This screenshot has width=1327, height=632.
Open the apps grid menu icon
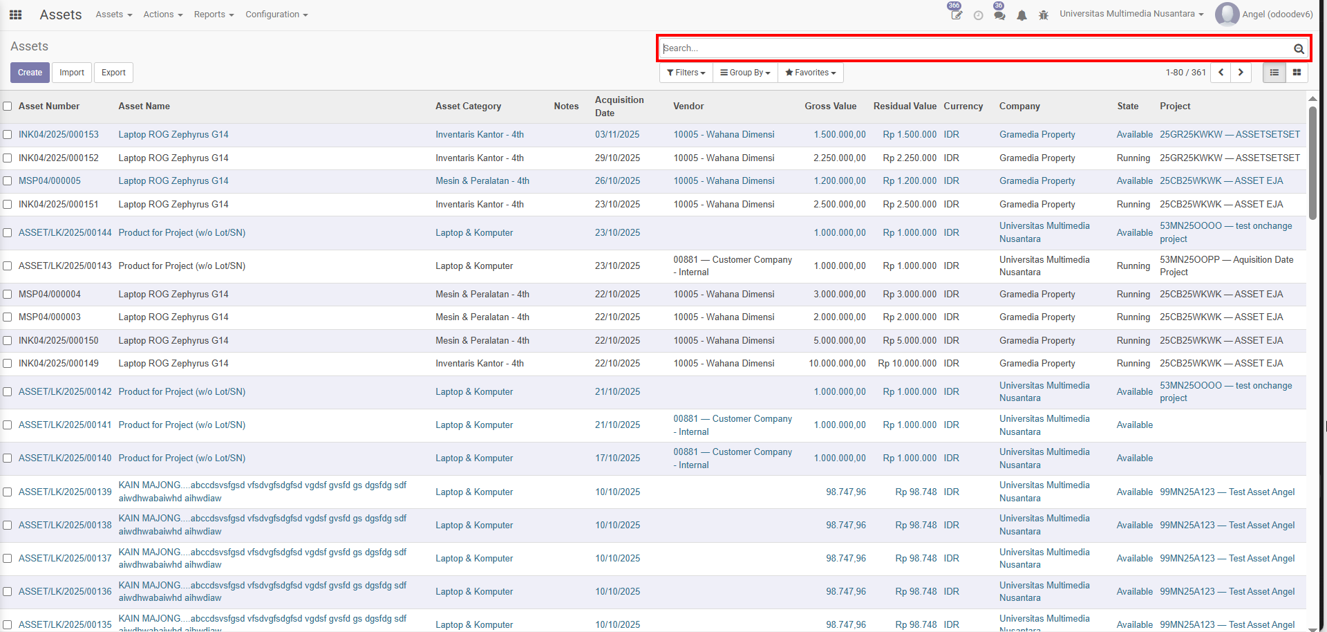click(15, 15)
